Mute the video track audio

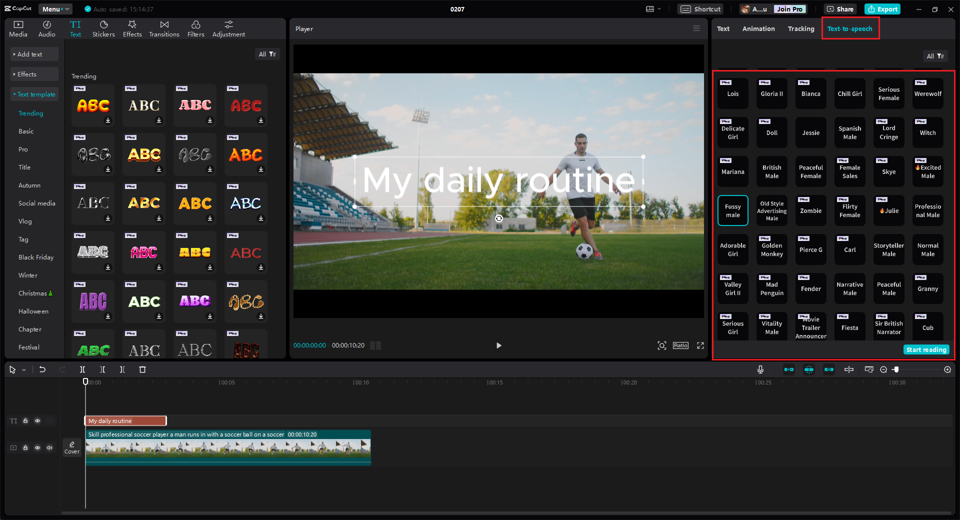coord(49,447)
